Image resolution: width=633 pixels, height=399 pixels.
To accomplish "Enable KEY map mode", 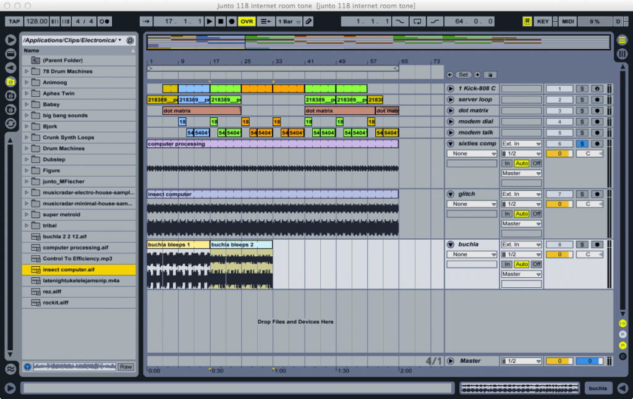I will pos(543,22).
